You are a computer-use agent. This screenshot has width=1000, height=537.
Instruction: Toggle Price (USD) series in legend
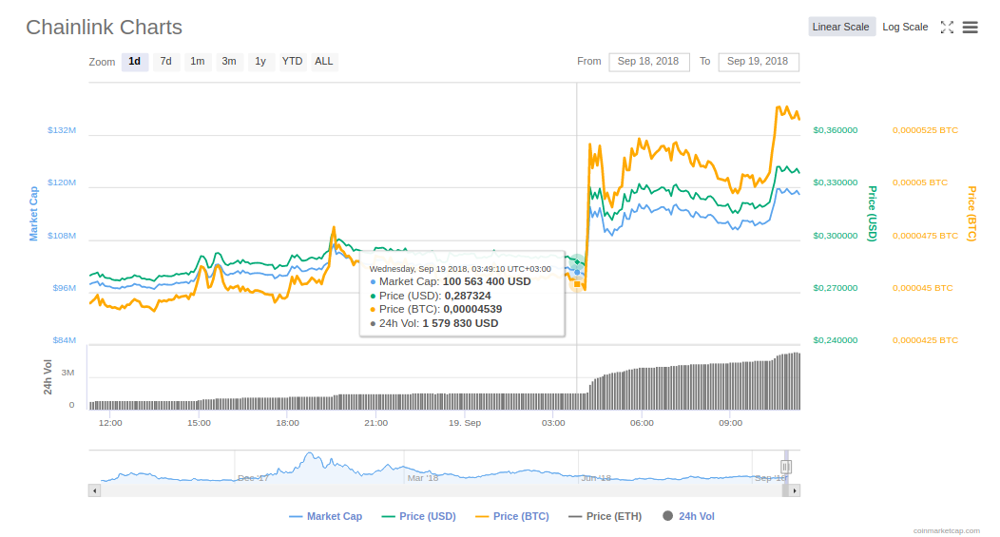tap(419, 517)
